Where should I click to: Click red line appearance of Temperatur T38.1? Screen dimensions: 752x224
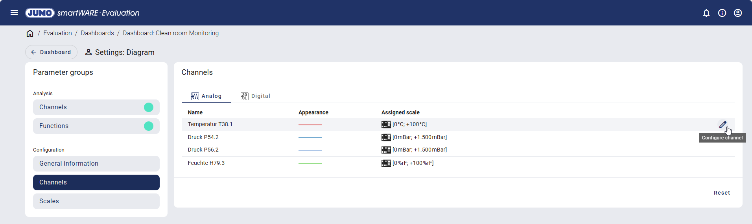[310, 125]
